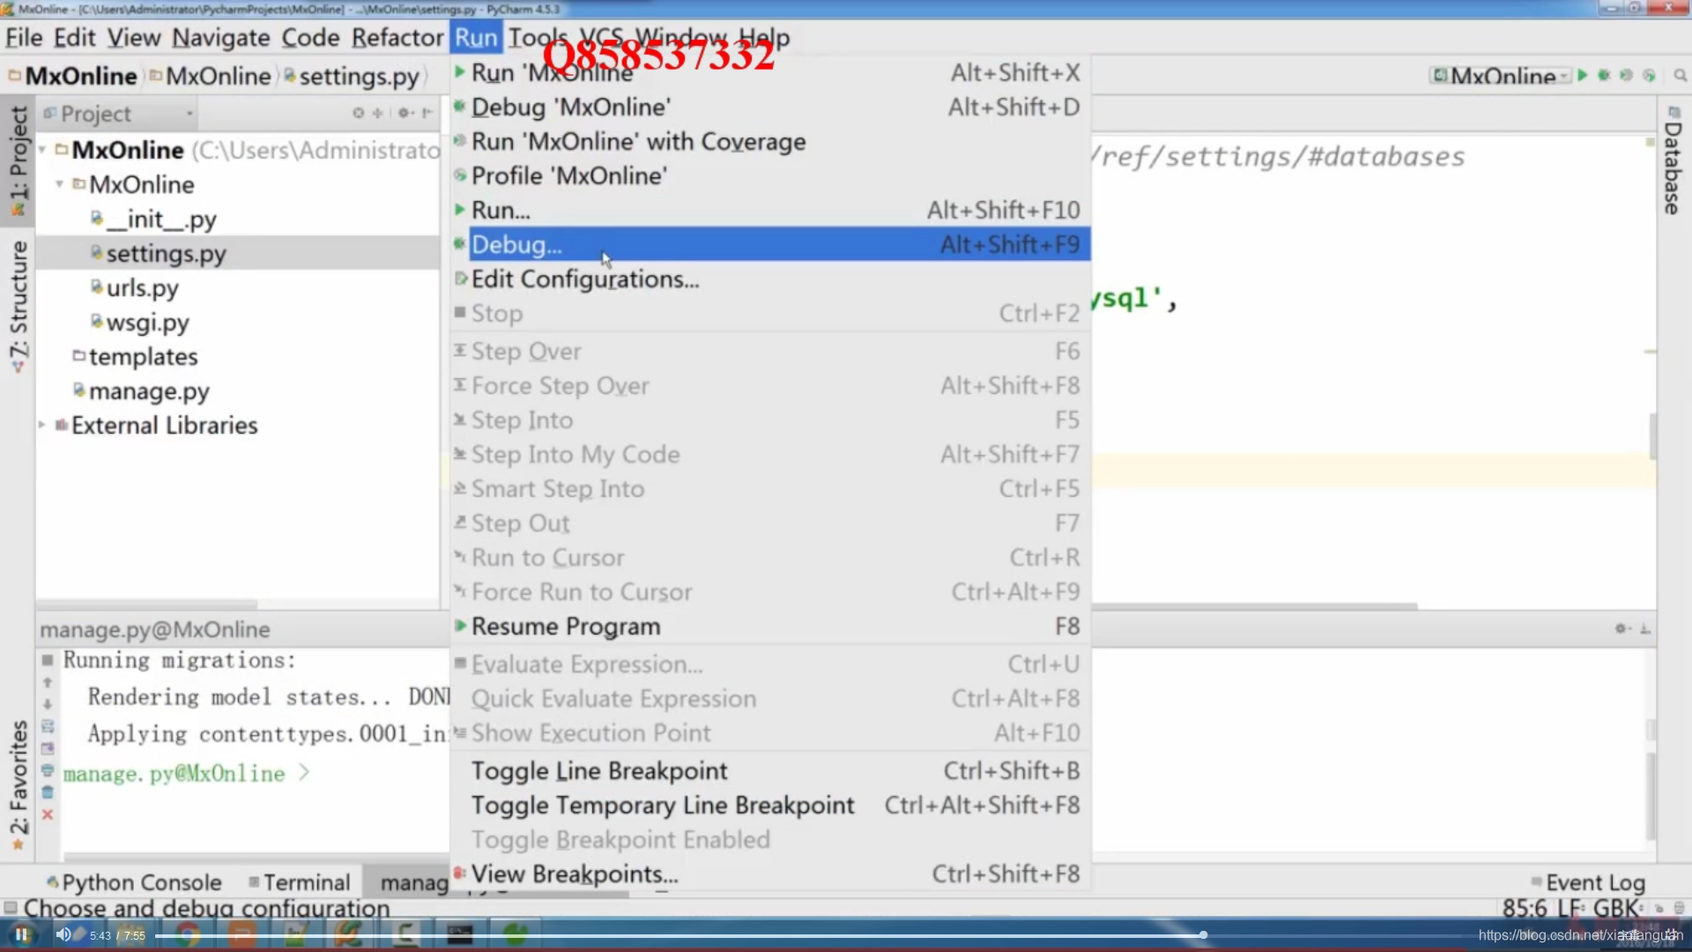The width and height of the screenshot is (1692, 952).
Task: Click the Profile icon in the top toolbar
Action: click(1649, 75)
